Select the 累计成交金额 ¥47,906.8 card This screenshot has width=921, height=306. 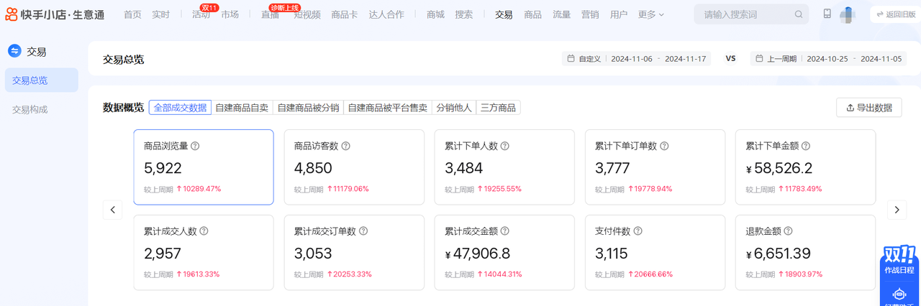point(504,252)
